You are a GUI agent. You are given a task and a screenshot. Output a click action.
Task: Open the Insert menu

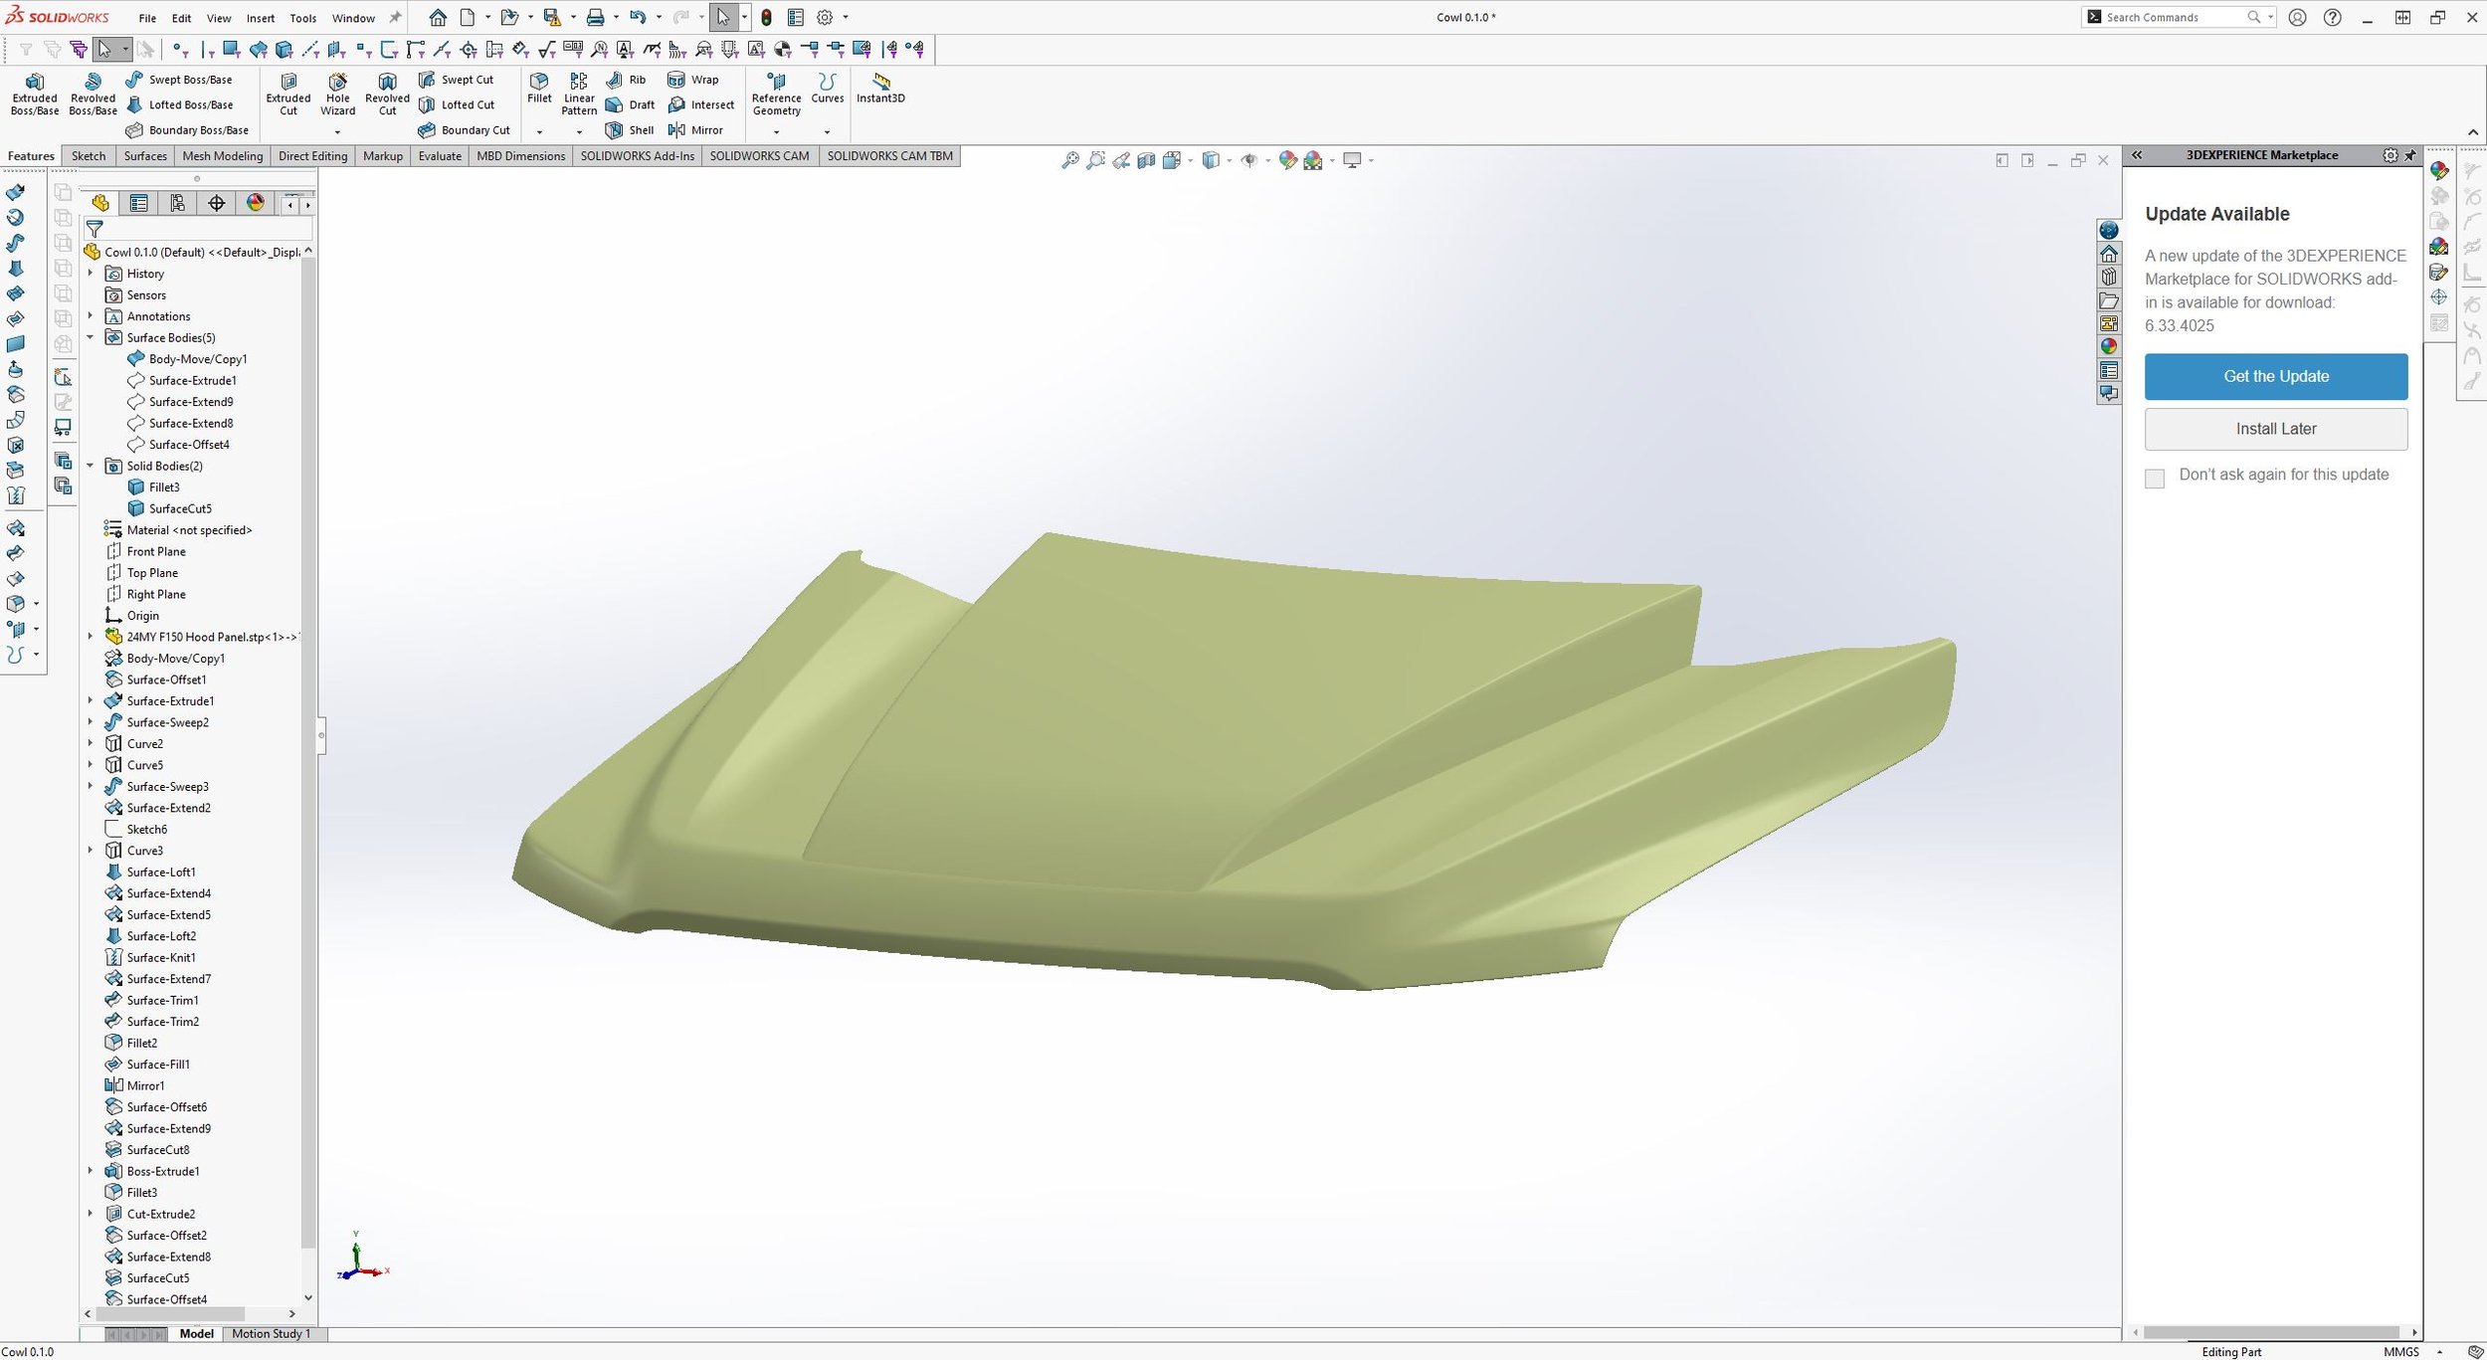[x=260, y=18]
